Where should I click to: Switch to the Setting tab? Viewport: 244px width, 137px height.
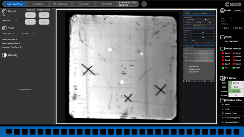pos(37,4)
